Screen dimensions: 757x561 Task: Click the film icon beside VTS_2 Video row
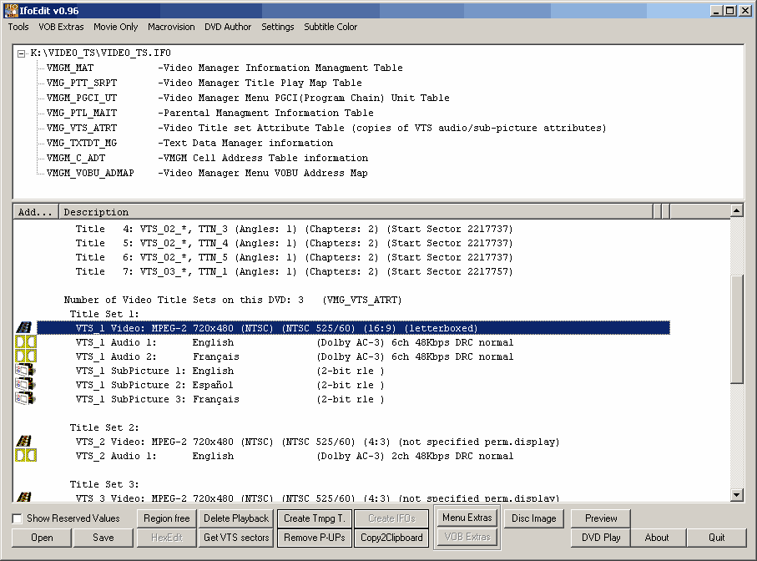24,442
